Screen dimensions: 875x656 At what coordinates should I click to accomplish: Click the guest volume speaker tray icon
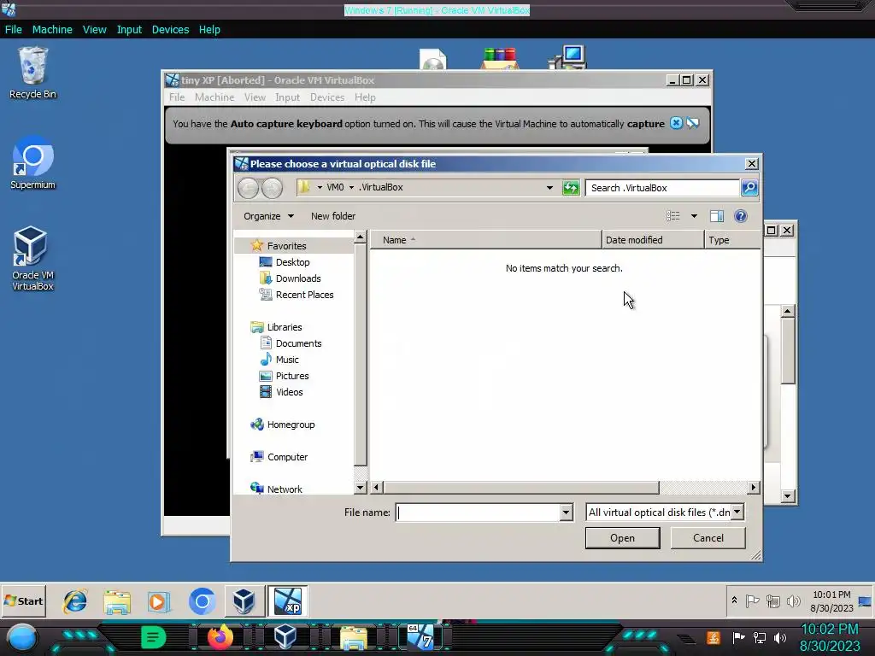click(x=793, y=601)
